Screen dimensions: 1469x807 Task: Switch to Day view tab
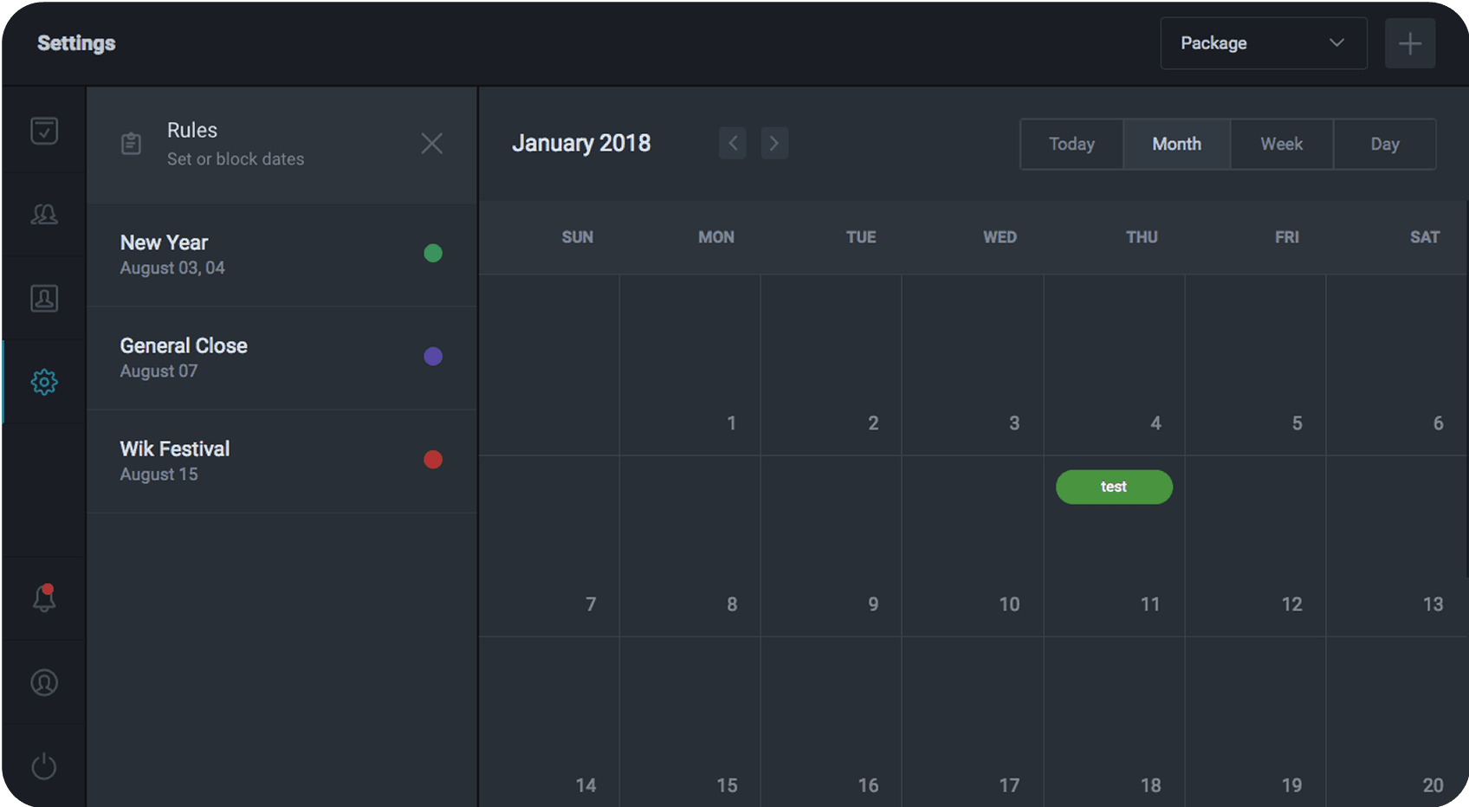[1384, 145]
